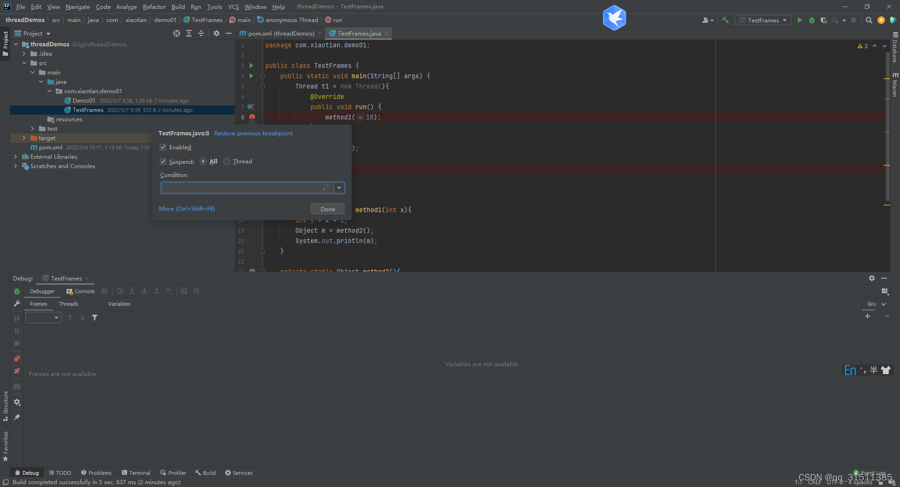Click the Pause Program icon in debug sidebar

(x=17, y=331)
